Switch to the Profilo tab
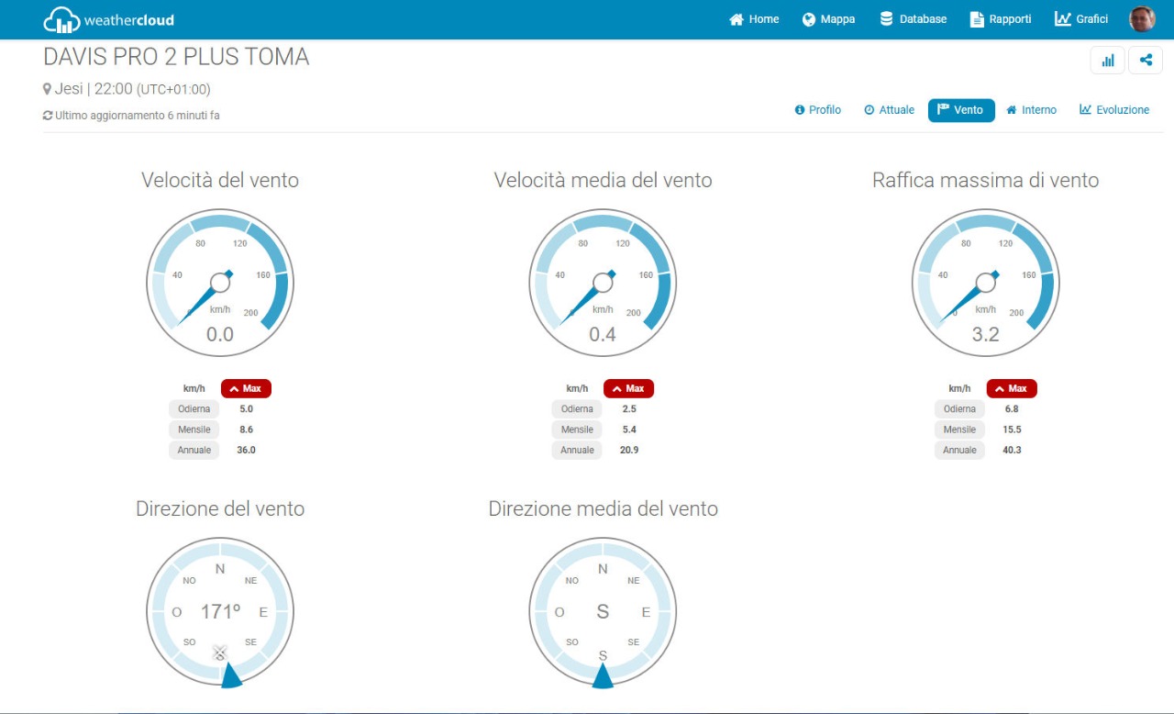The width and height of the screenshot is (1174, 714). 817,110
